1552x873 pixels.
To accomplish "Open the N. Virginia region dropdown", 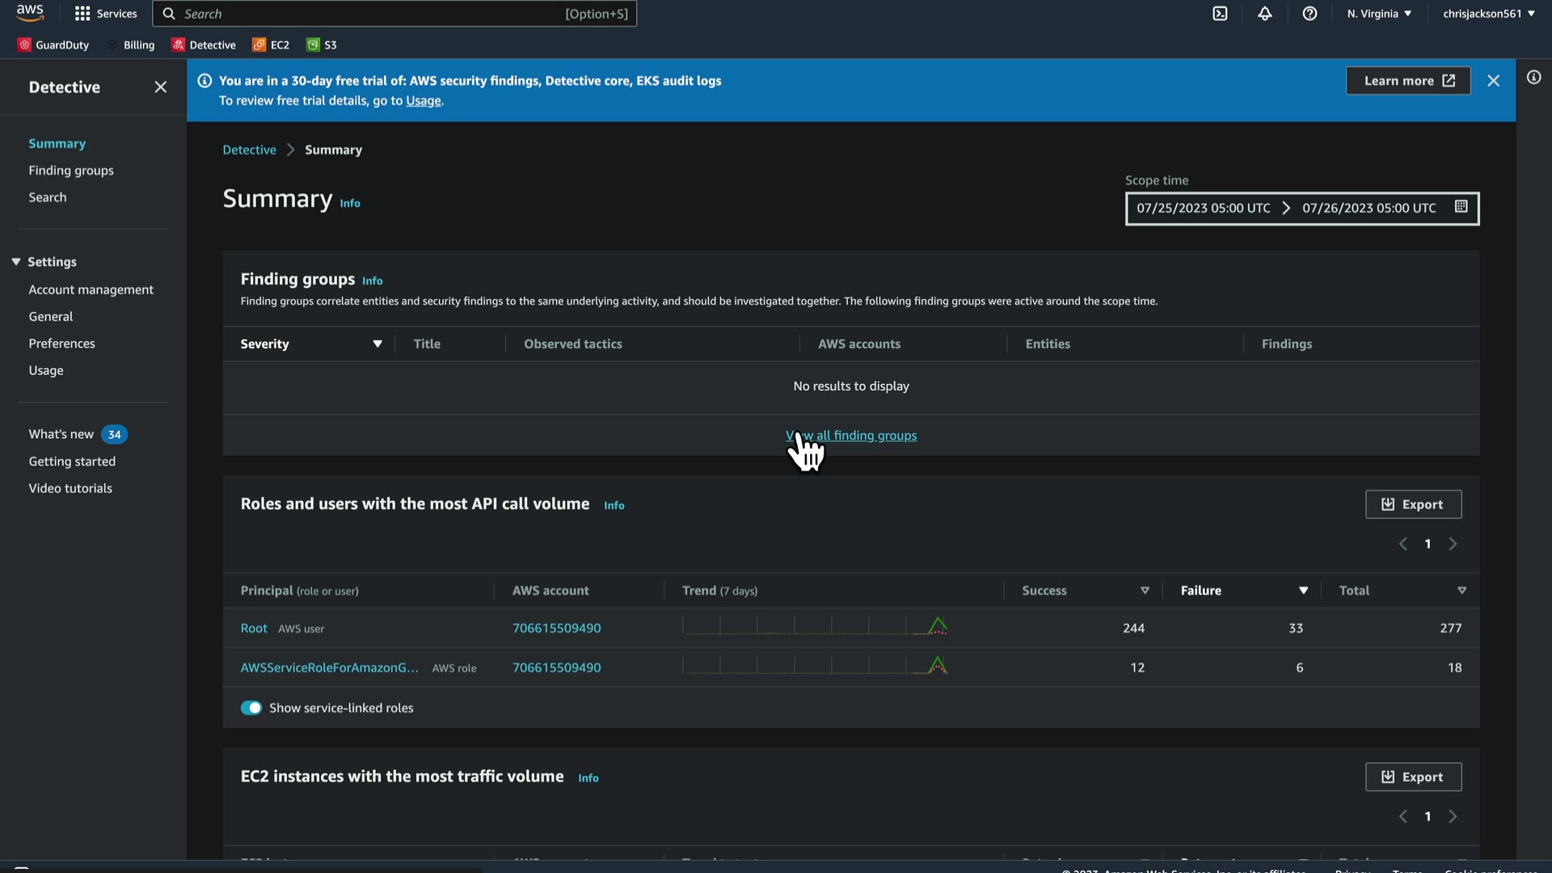I will [x=1379, y=14].
